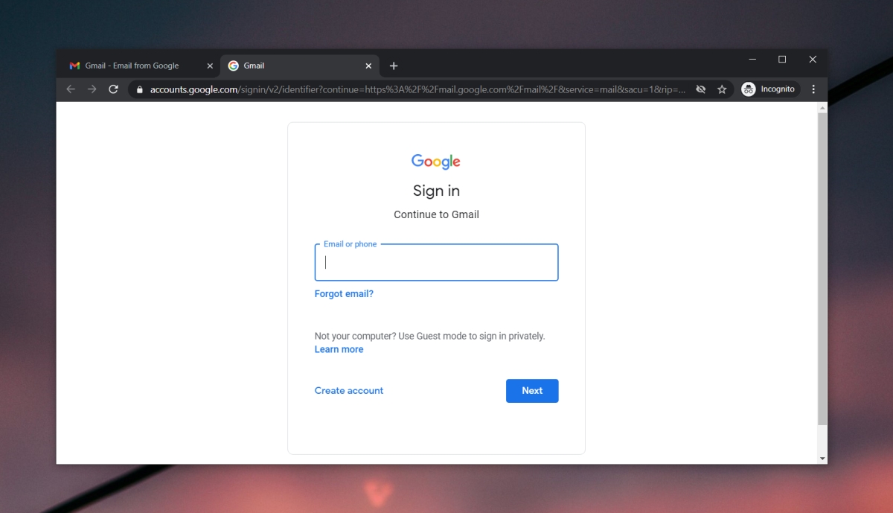Close the Gmail - Email from Google tab
The image size is (893, 513).
(210, 66)
